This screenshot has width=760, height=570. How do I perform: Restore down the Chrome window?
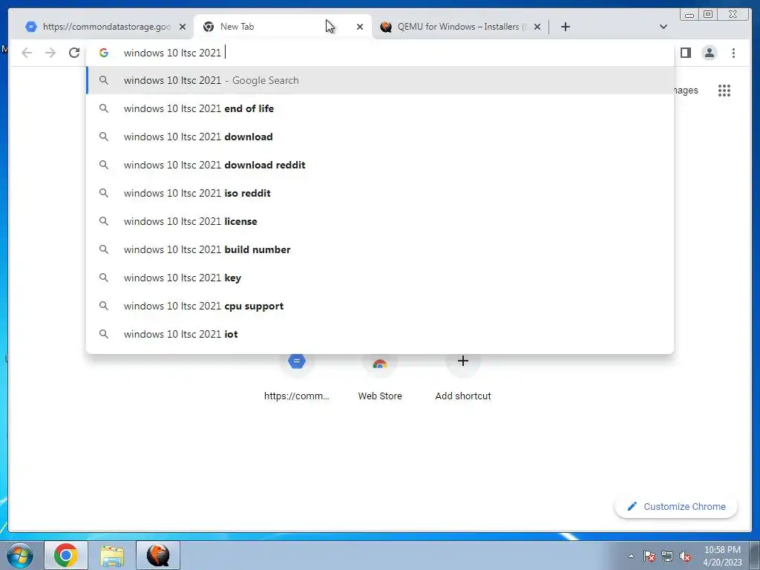click(x=707, y=15)
